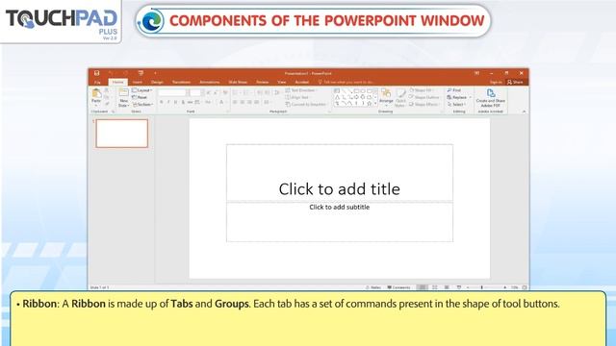Image resolution: width=616 pixels, height=346 pixels.
Task: Click the Share button
Action: point(516,83)
